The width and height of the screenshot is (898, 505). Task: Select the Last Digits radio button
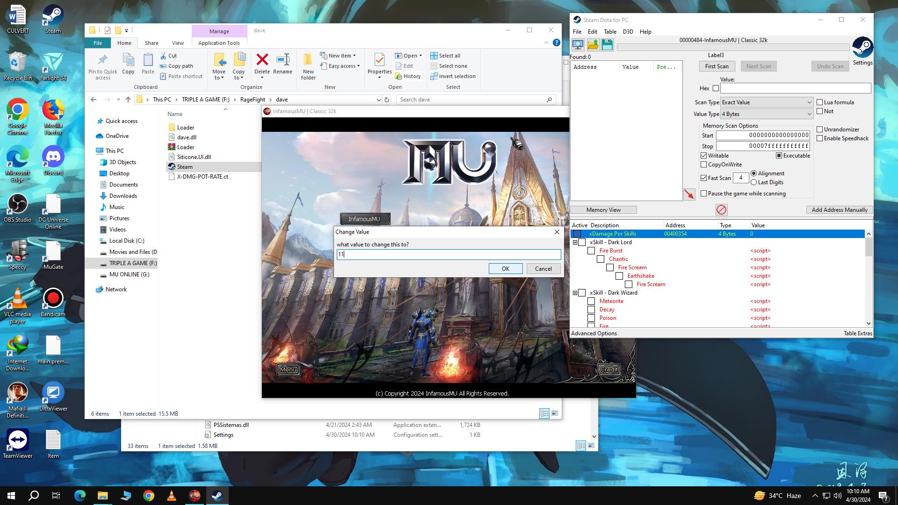click(753, 182)
